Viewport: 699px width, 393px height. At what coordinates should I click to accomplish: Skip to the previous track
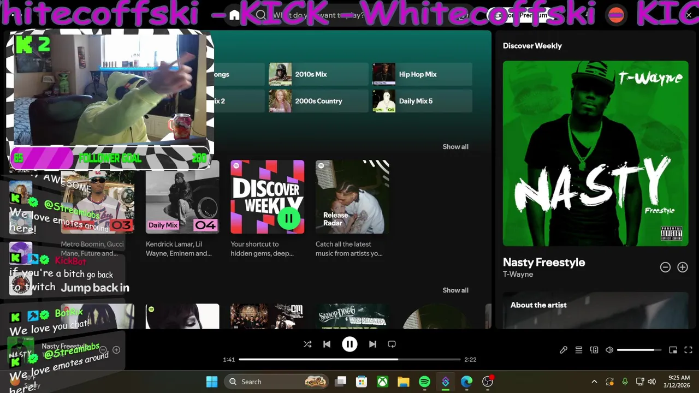tap(327, 344)
